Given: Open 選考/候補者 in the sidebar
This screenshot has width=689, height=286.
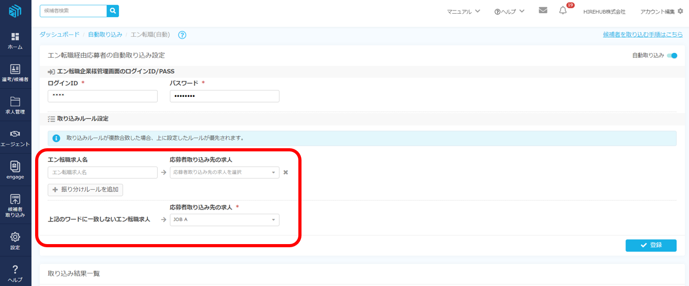Looking at the screenshot, I should click(15, 73).
